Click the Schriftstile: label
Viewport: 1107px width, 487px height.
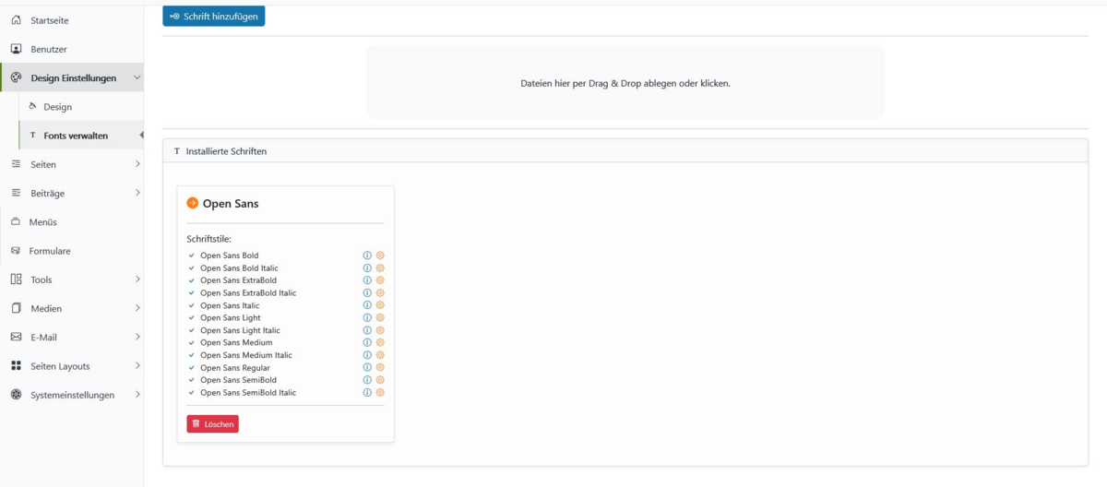click(208, 239)
